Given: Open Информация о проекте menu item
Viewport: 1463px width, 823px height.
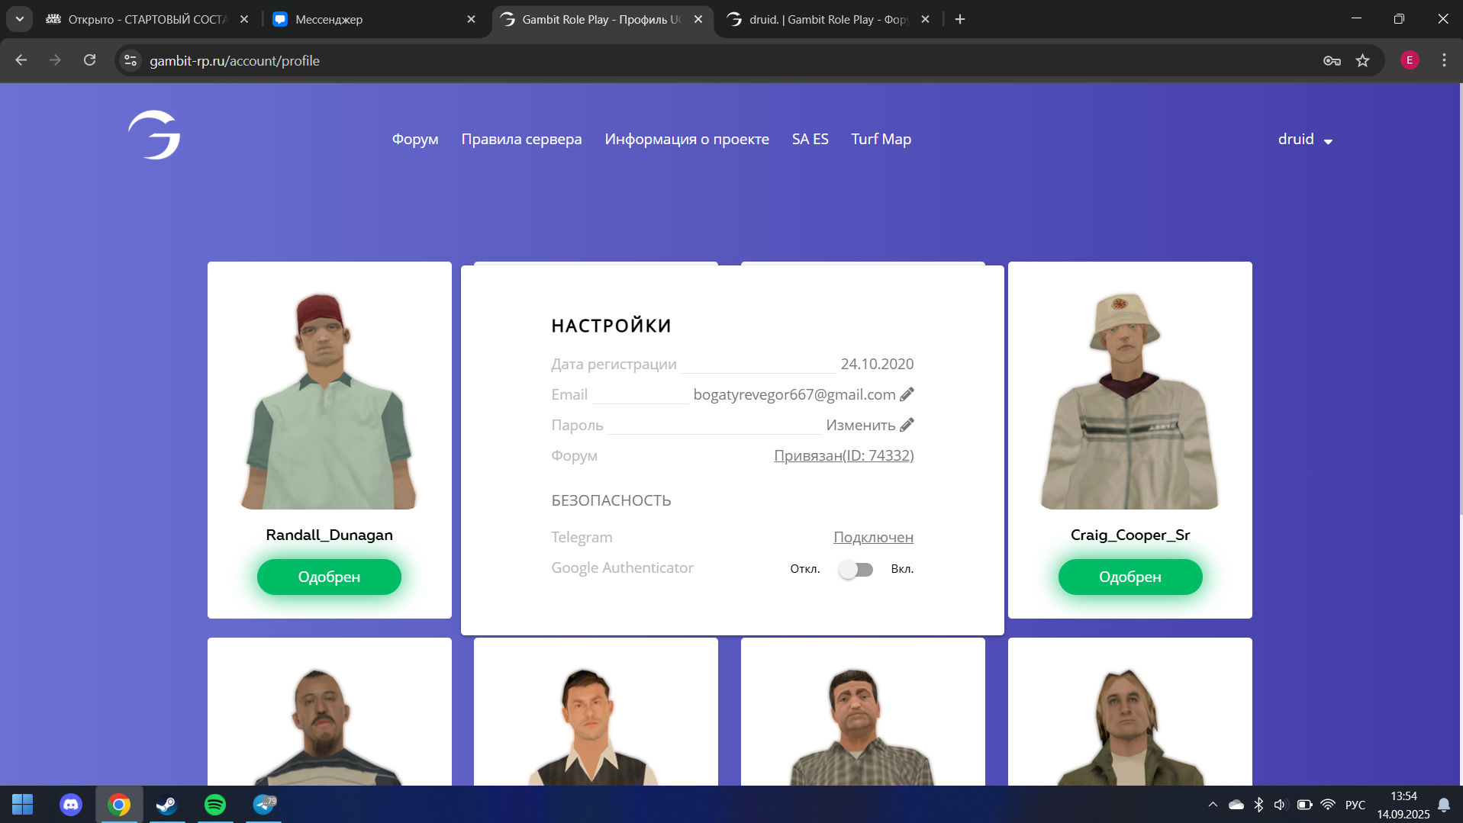Looking at the screenshot, I should pos(687,139).
